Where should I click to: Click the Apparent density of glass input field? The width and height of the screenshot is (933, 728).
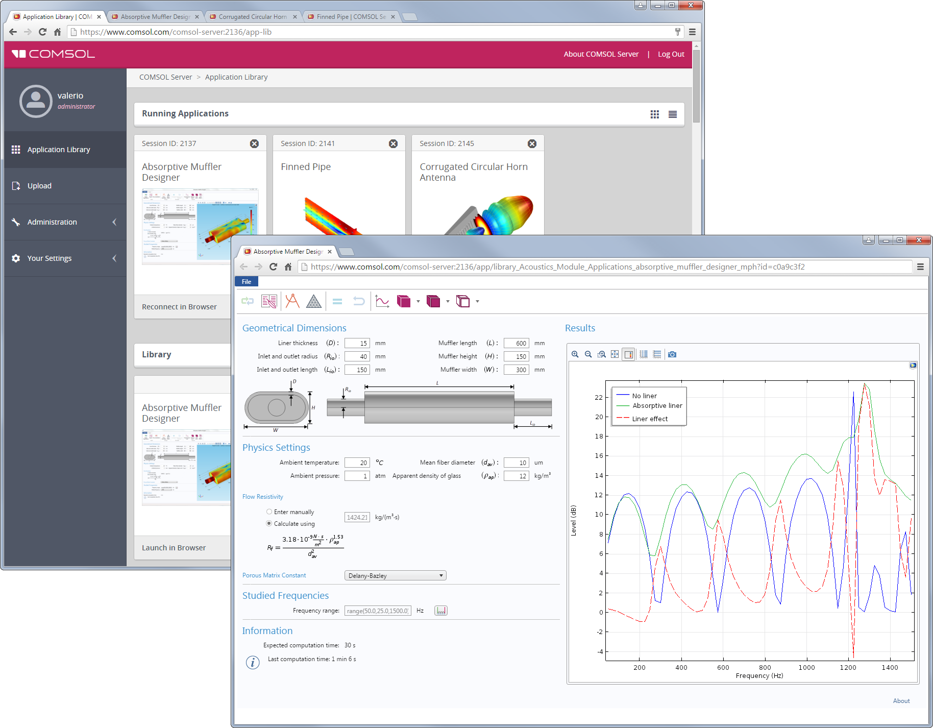tap(517, 476)
